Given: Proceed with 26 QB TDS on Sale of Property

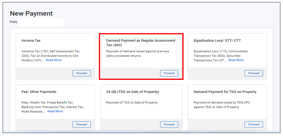Looking at the screenshot, I should click(169, 124).
